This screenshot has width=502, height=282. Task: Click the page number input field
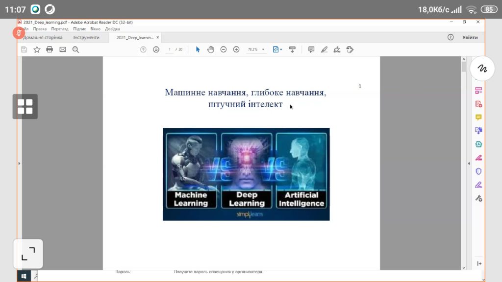tap(170, 49)
